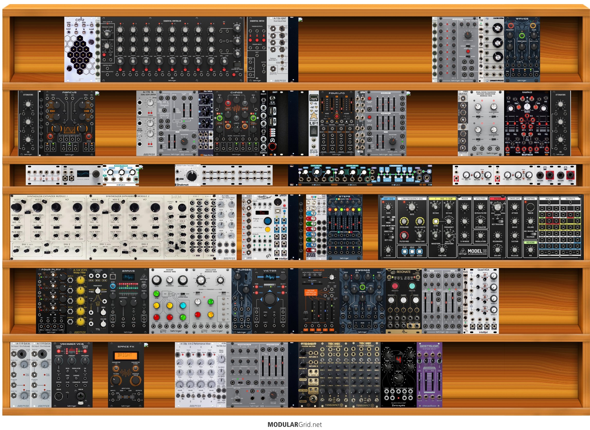This screenshot has height=430, width=590.
Task: Click the GLIDE knob on Model 15
Action: pos(388,250)
